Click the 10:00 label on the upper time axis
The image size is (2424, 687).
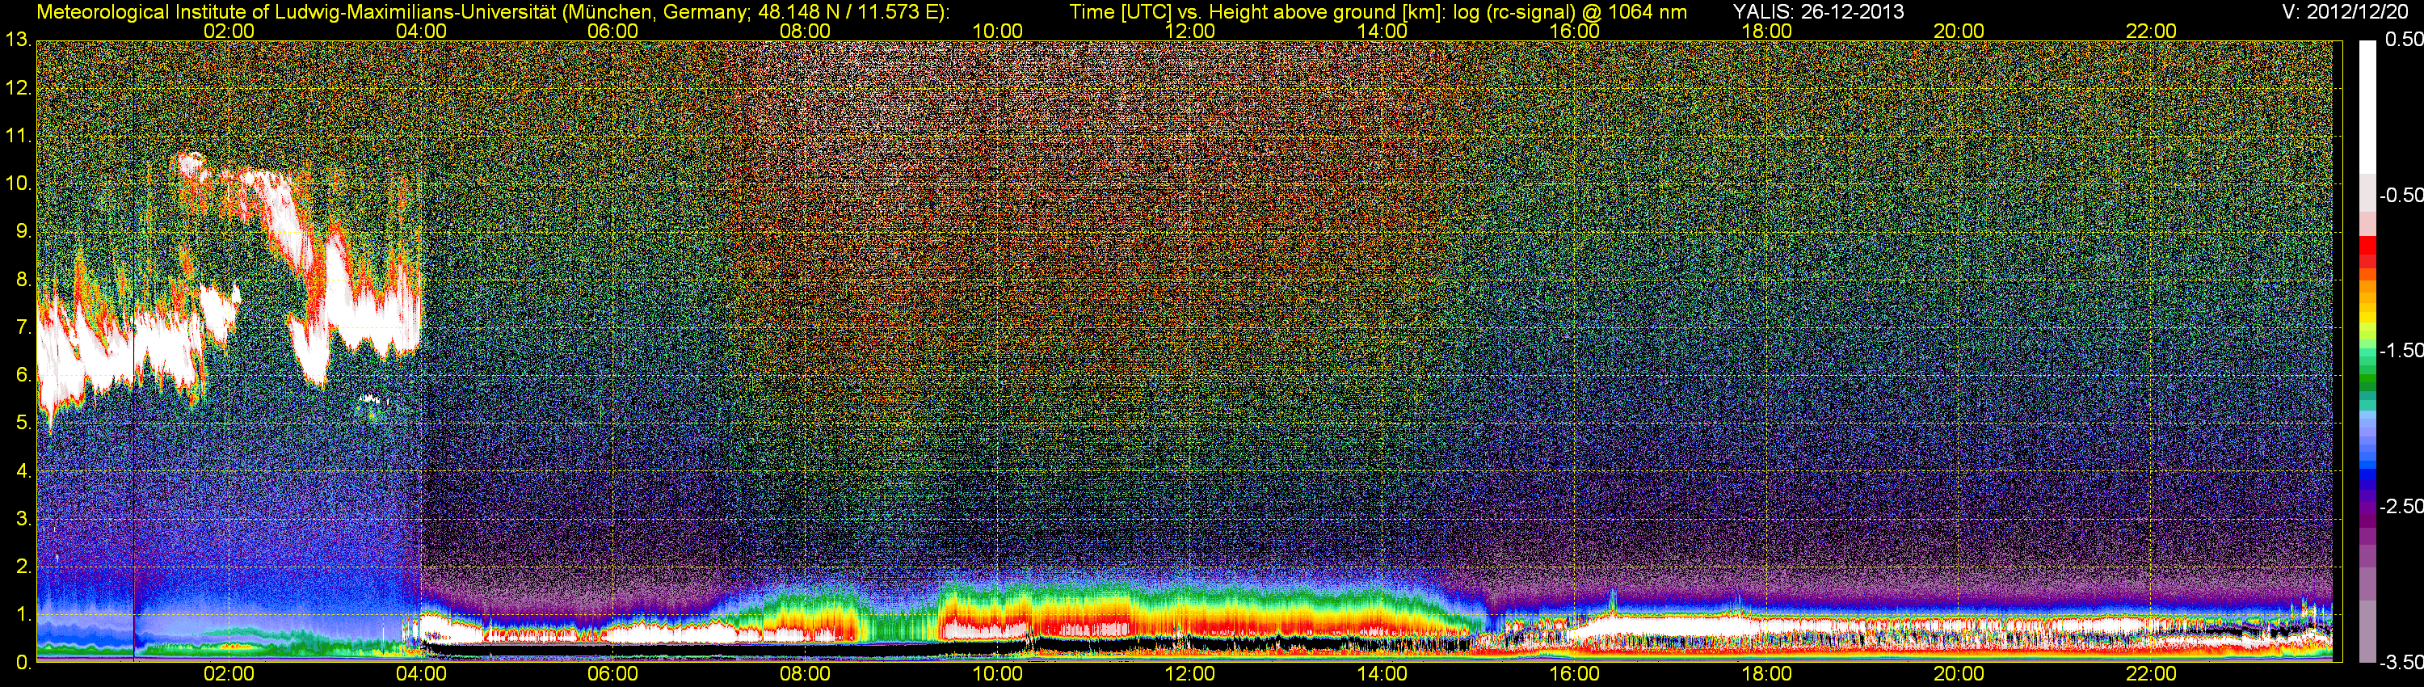[997, 31]
